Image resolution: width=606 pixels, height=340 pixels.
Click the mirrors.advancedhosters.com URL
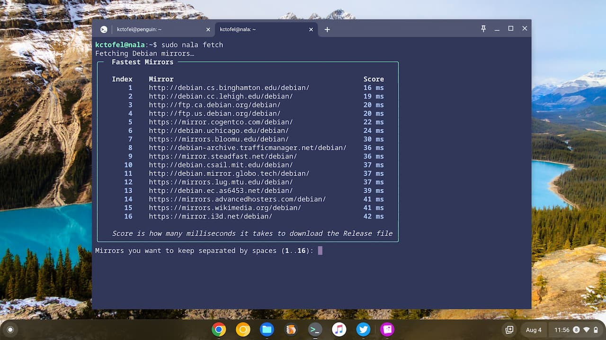coord(237,199)
